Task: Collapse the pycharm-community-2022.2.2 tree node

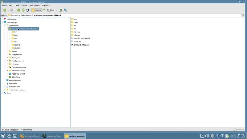Action: point(7,29)
